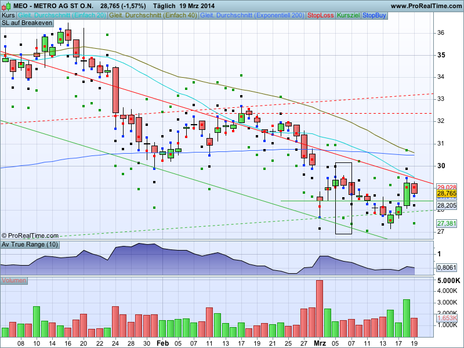Image resolution: width=464 pixels, height=348 pixels.
Task: Select the Kurs indicator label
Action: pos(8,16)
